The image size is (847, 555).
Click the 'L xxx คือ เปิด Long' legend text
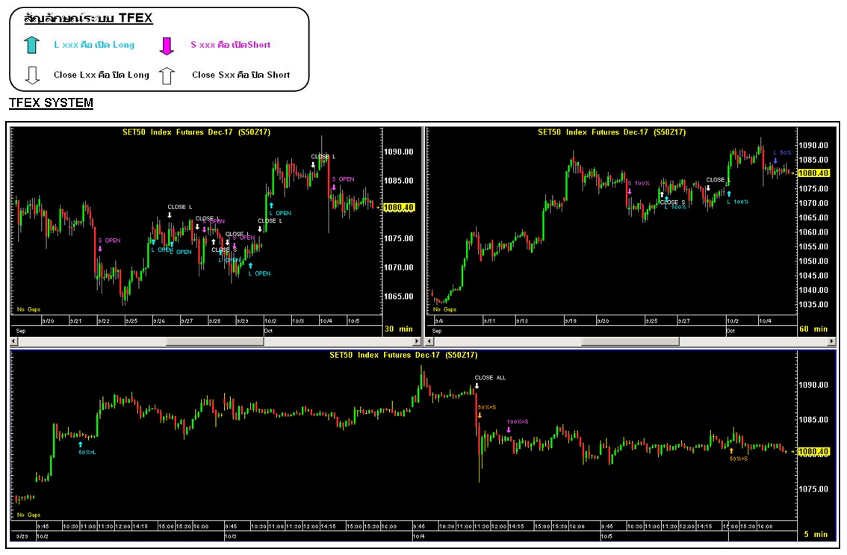94,45
